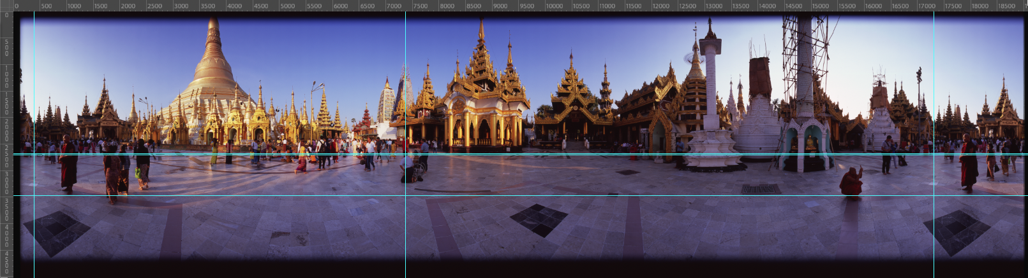Click the 500 label on the horizontal ruler
The width and height of the screenshot is (1028, 278).
tap(47, 6)
